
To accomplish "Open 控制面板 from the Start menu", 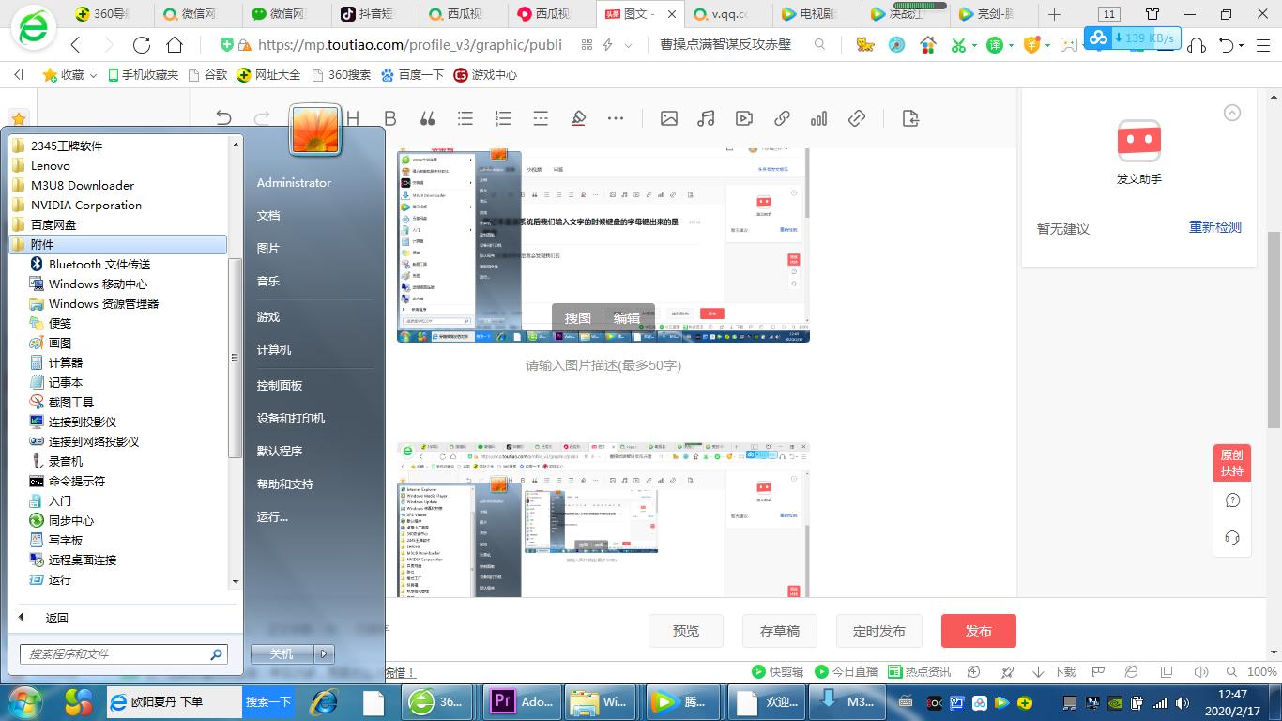I will coord(280,385).
